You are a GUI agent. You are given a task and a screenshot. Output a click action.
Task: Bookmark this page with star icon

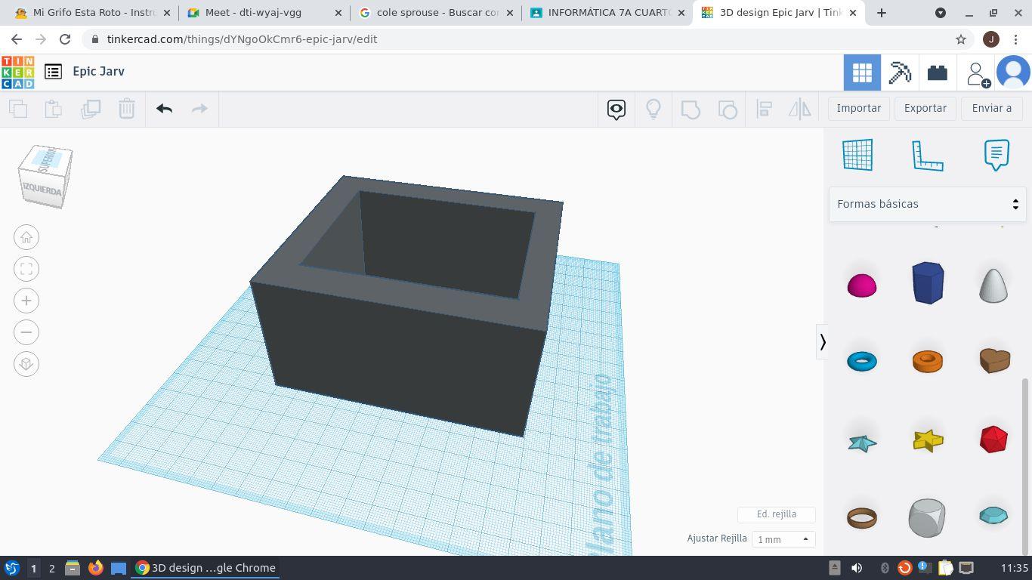tap(961, 39)
